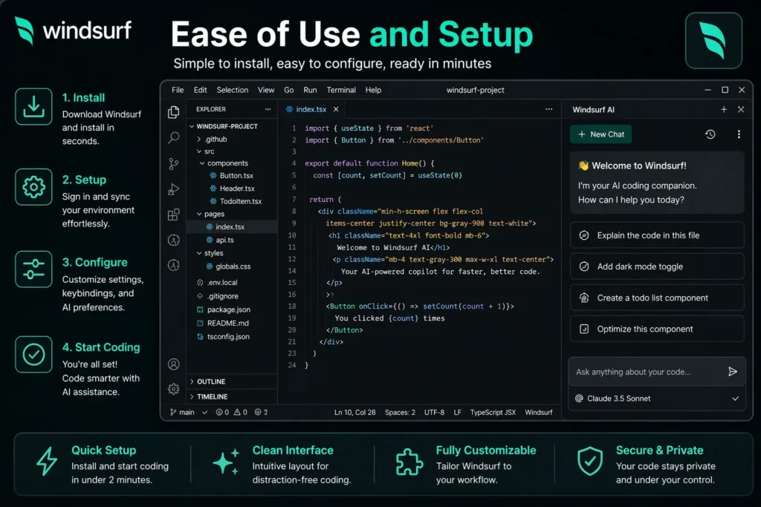Open the Claude 3.5 Sonnet model dropdown
Screen dimensions: 761x507
point(657,399)
